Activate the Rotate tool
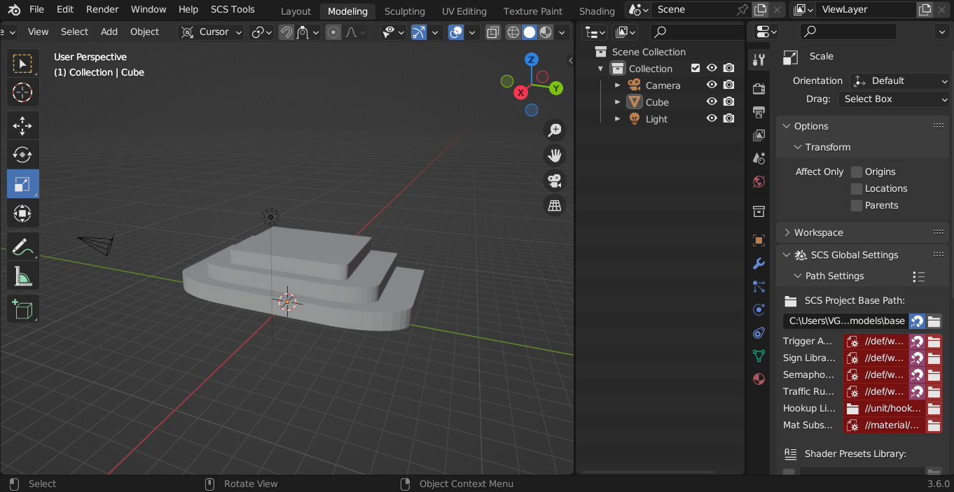954x492 pixels. pos(22,155)
